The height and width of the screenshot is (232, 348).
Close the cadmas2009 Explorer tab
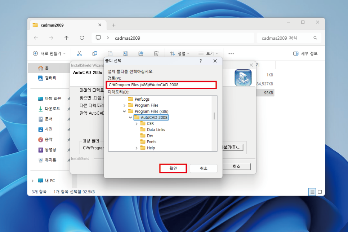100,25
